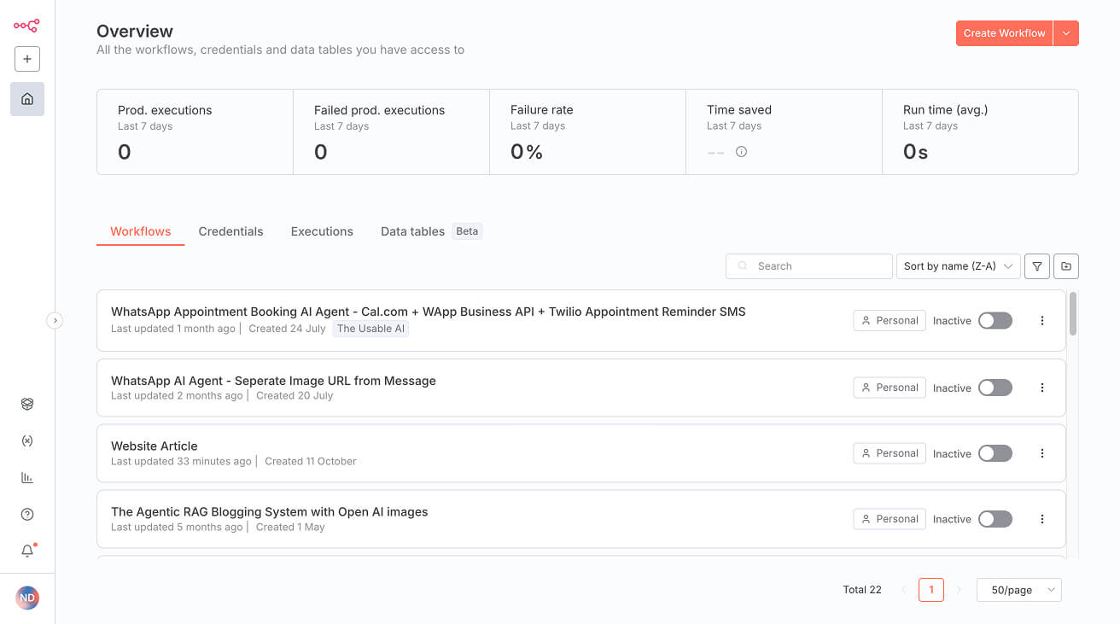Screen dimensions: 1120x624
Task: Open the Templates icon in the sidebar
Action: [x=26, y=404]
